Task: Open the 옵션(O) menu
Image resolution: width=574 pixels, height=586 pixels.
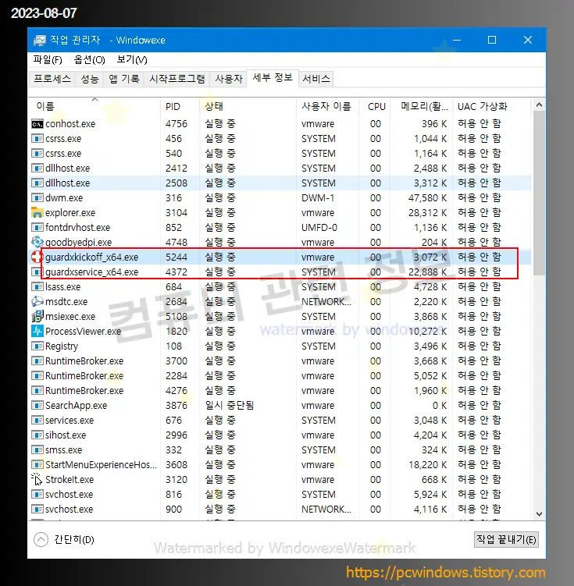Action: tap(89, 60)
